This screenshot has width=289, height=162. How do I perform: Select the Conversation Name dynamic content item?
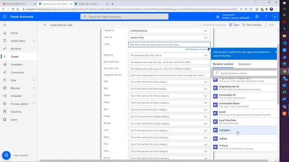245,105
